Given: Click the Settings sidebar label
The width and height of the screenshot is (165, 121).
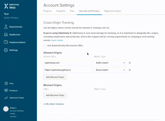Looking at the screenshot, I should tap(14, 50).
